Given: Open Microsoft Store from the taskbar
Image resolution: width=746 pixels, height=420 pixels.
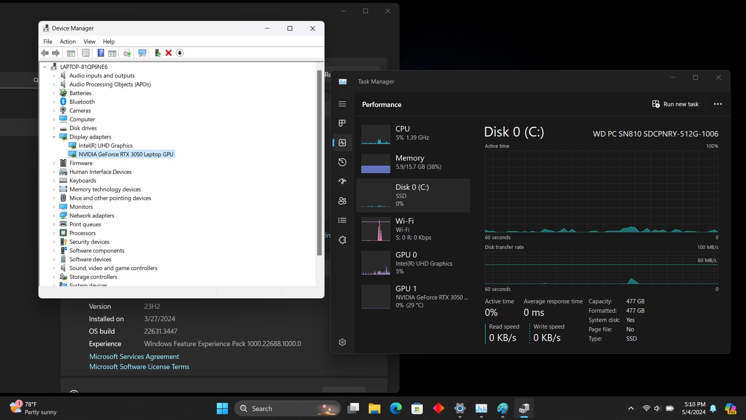Looking at the screenshot, I should tap(417, 408).
